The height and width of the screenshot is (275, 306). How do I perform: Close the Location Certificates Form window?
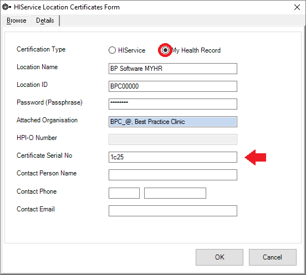click(x=297, y=7)
